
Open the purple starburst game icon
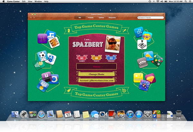(144, 86)
